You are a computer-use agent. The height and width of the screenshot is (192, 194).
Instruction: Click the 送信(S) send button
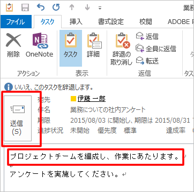18,118
